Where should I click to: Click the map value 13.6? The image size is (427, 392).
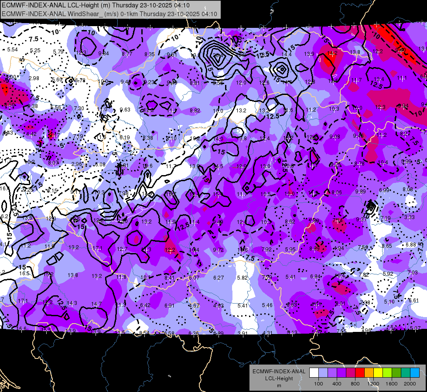pos(27,218)
